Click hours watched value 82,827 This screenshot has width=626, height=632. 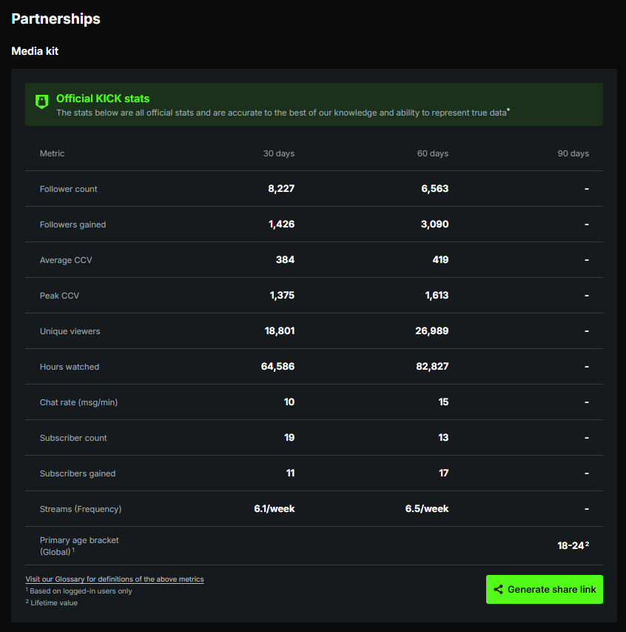tap(432, 367)
